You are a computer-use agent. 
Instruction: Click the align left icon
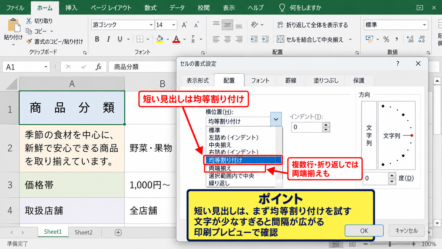216,39
